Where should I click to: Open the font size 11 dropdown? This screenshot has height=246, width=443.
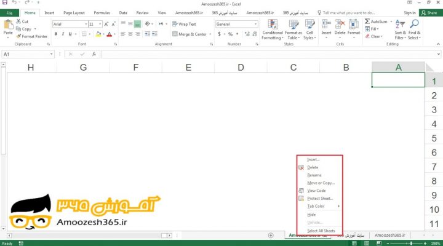pyautogui.click(x=100, y=24)
